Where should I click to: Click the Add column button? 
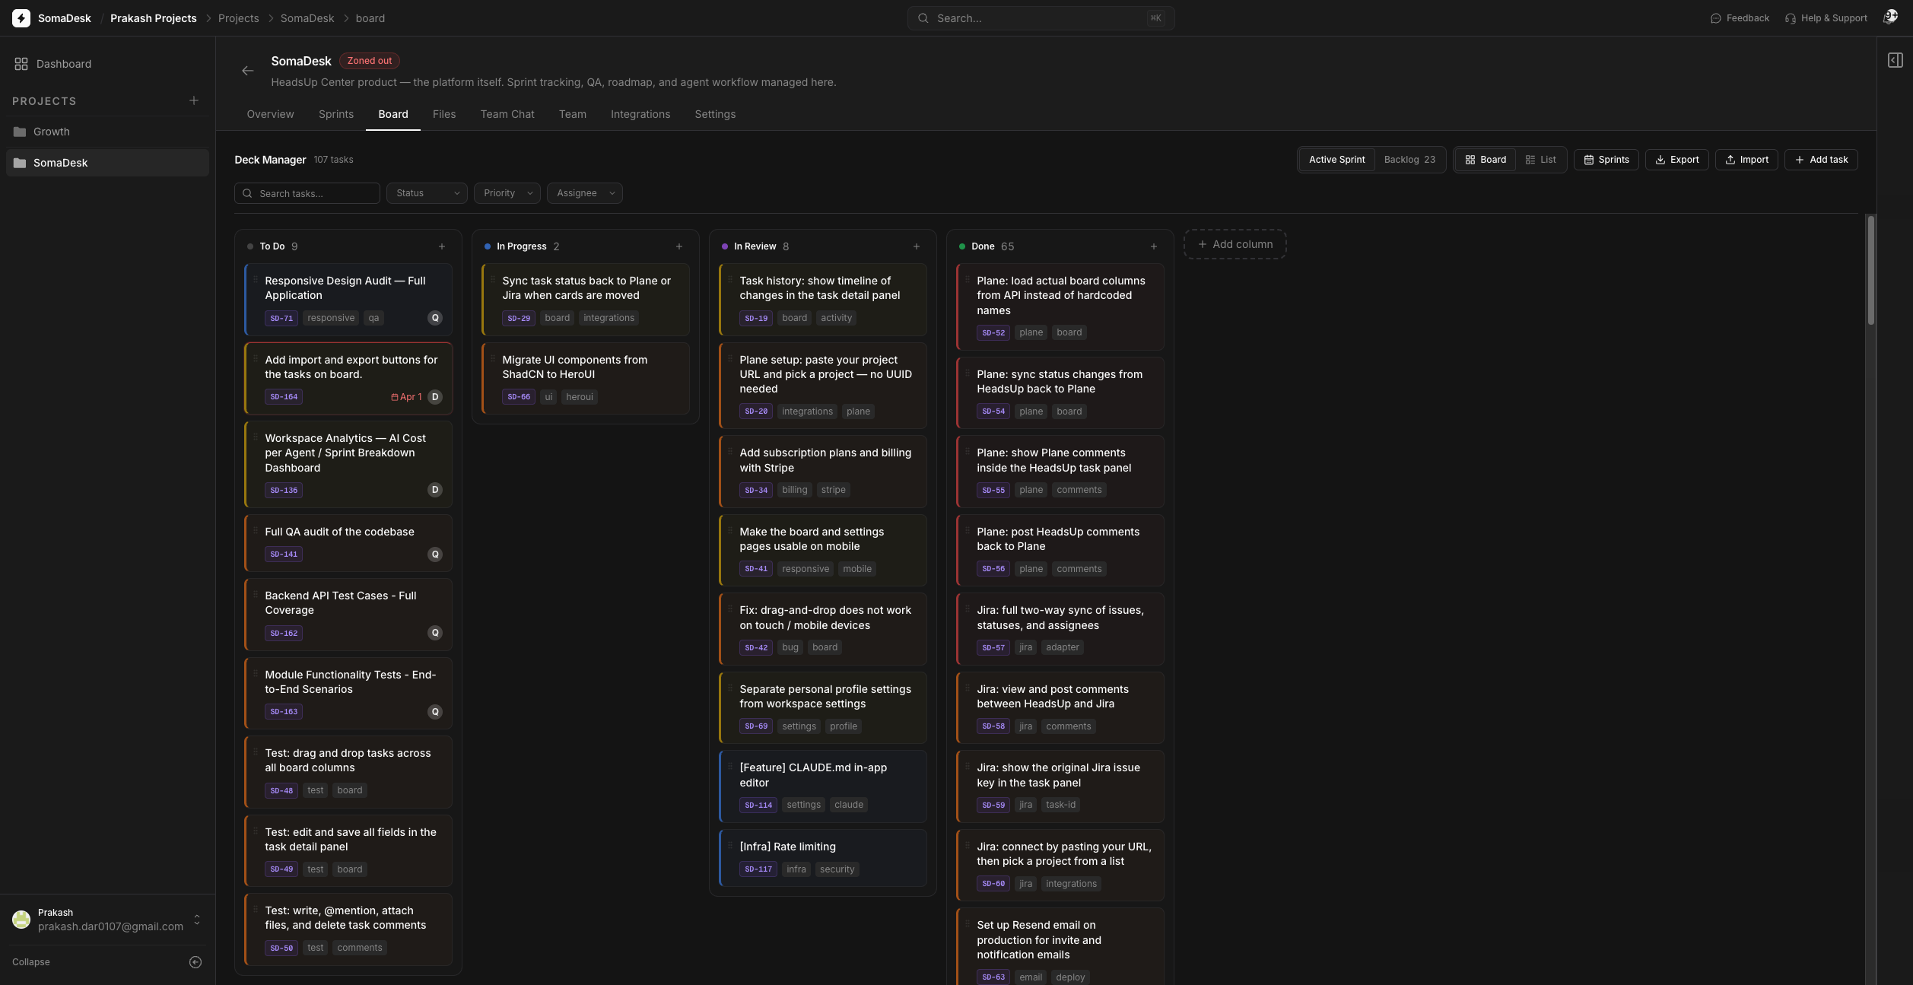point(1235,244)
